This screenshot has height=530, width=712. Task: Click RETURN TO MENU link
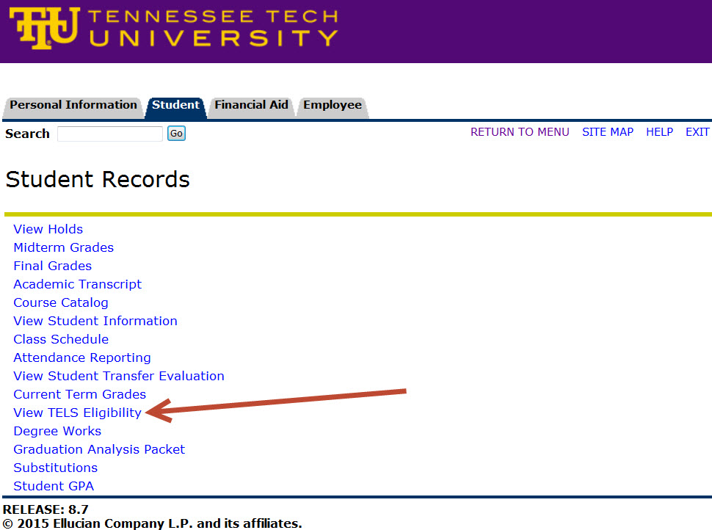(520, 132)
